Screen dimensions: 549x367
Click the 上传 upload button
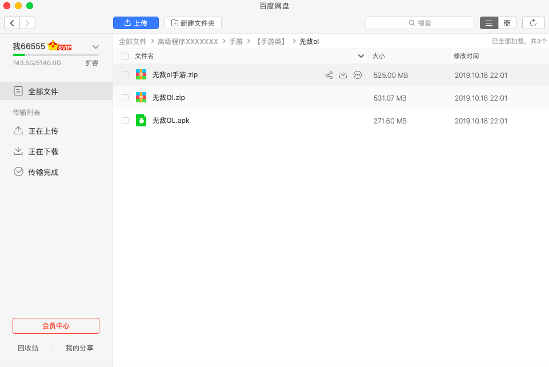(x=136, y=23)
